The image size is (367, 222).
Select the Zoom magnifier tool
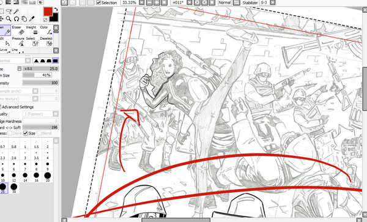click(9, 19)
